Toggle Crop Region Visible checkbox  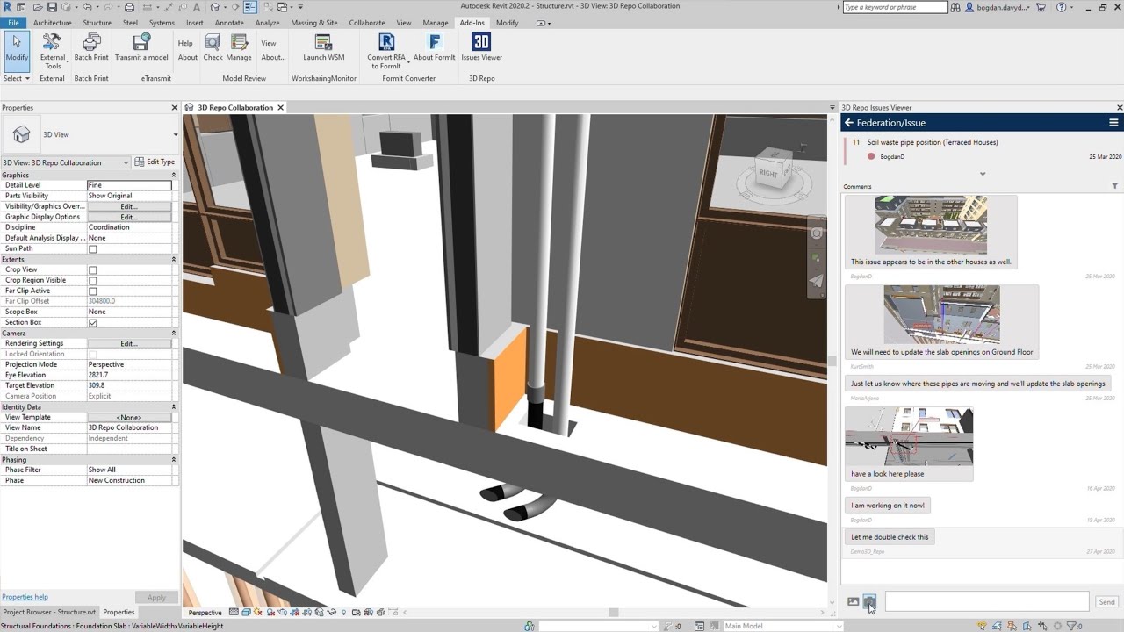(92, 280)
